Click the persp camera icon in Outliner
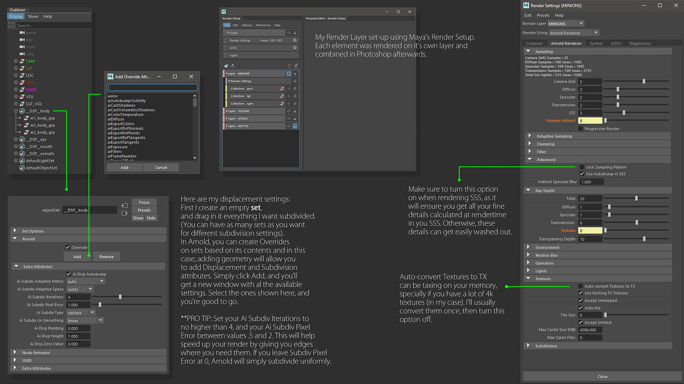 (22, 33)
